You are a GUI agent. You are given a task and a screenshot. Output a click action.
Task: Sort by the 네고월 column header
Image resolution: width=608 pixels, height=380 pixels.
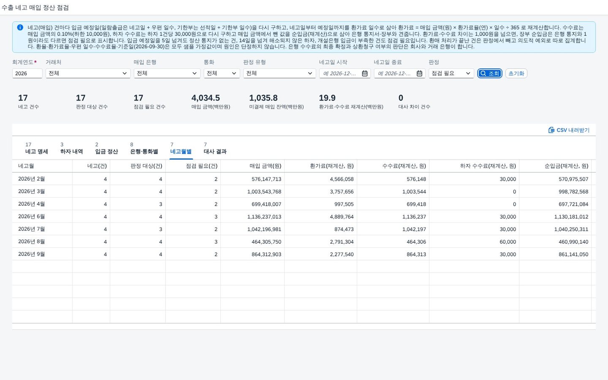[42, 166]
